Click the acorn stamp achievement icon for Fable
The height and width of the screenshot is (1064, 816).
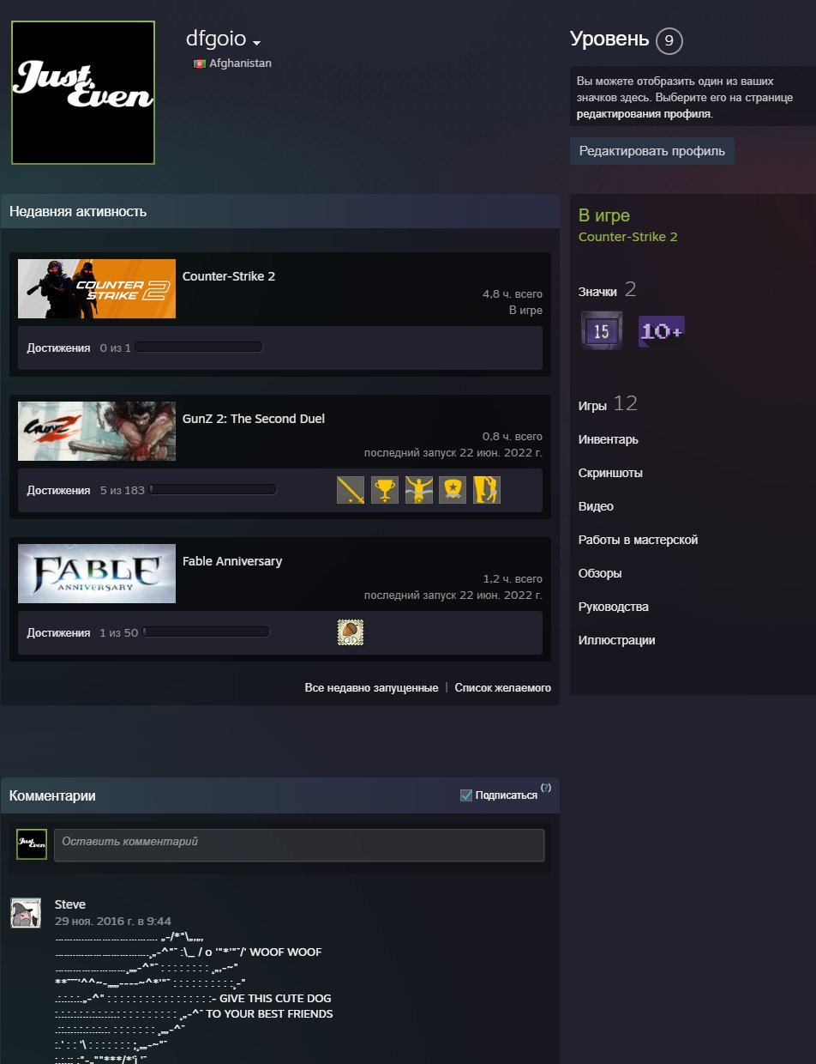(351, 632)
